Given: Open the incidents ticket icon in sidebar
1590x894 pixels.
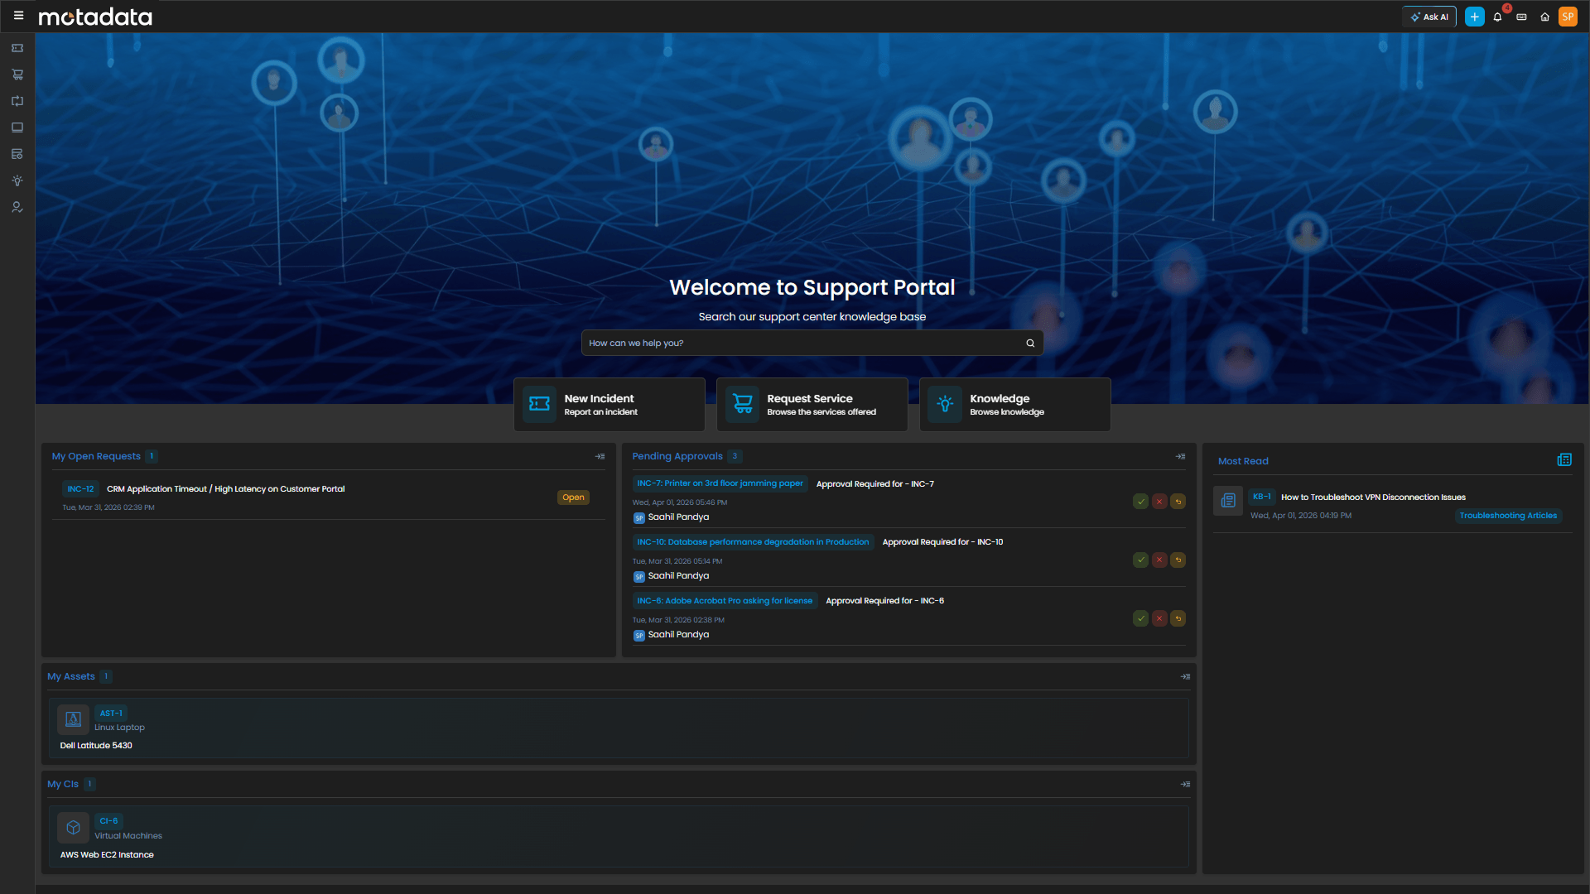Looking at the screenshot, I should pos(17,48).
